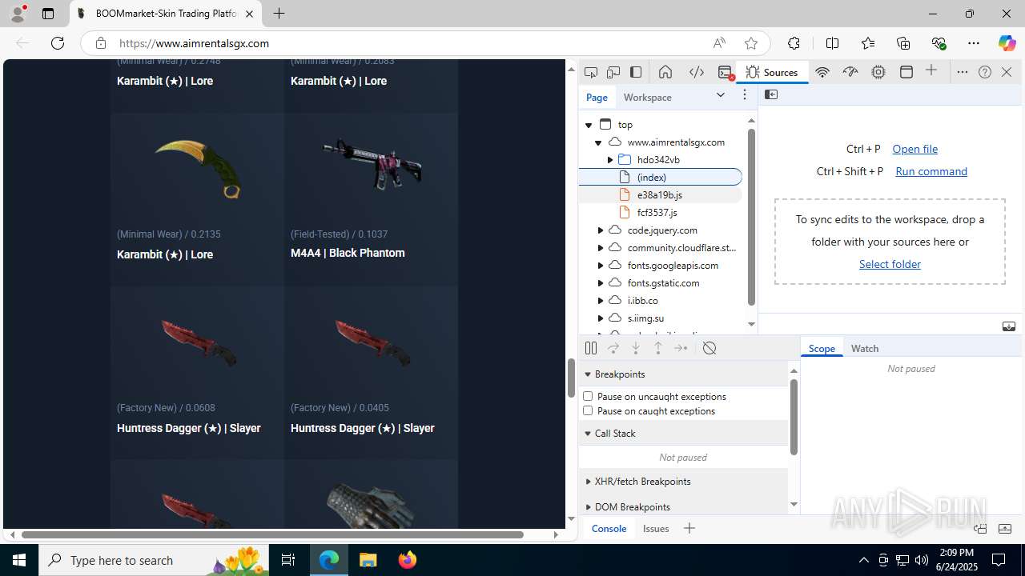1025x576 pixels.
Task: Open the e38a19b.js file
Action: pyautogui.click(x=661, y=195)
